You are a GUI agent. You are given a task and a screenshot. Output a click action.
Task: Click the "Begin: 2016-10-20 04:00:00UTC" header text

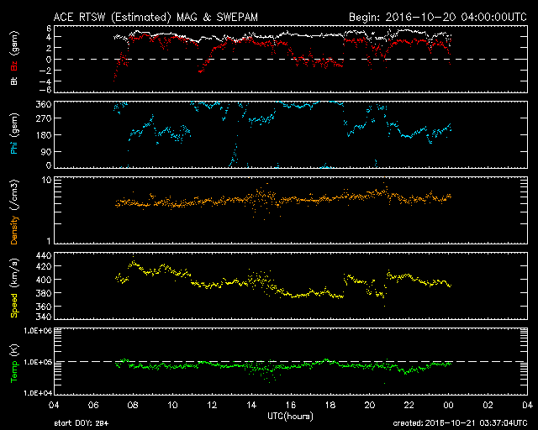coord(438,17)
